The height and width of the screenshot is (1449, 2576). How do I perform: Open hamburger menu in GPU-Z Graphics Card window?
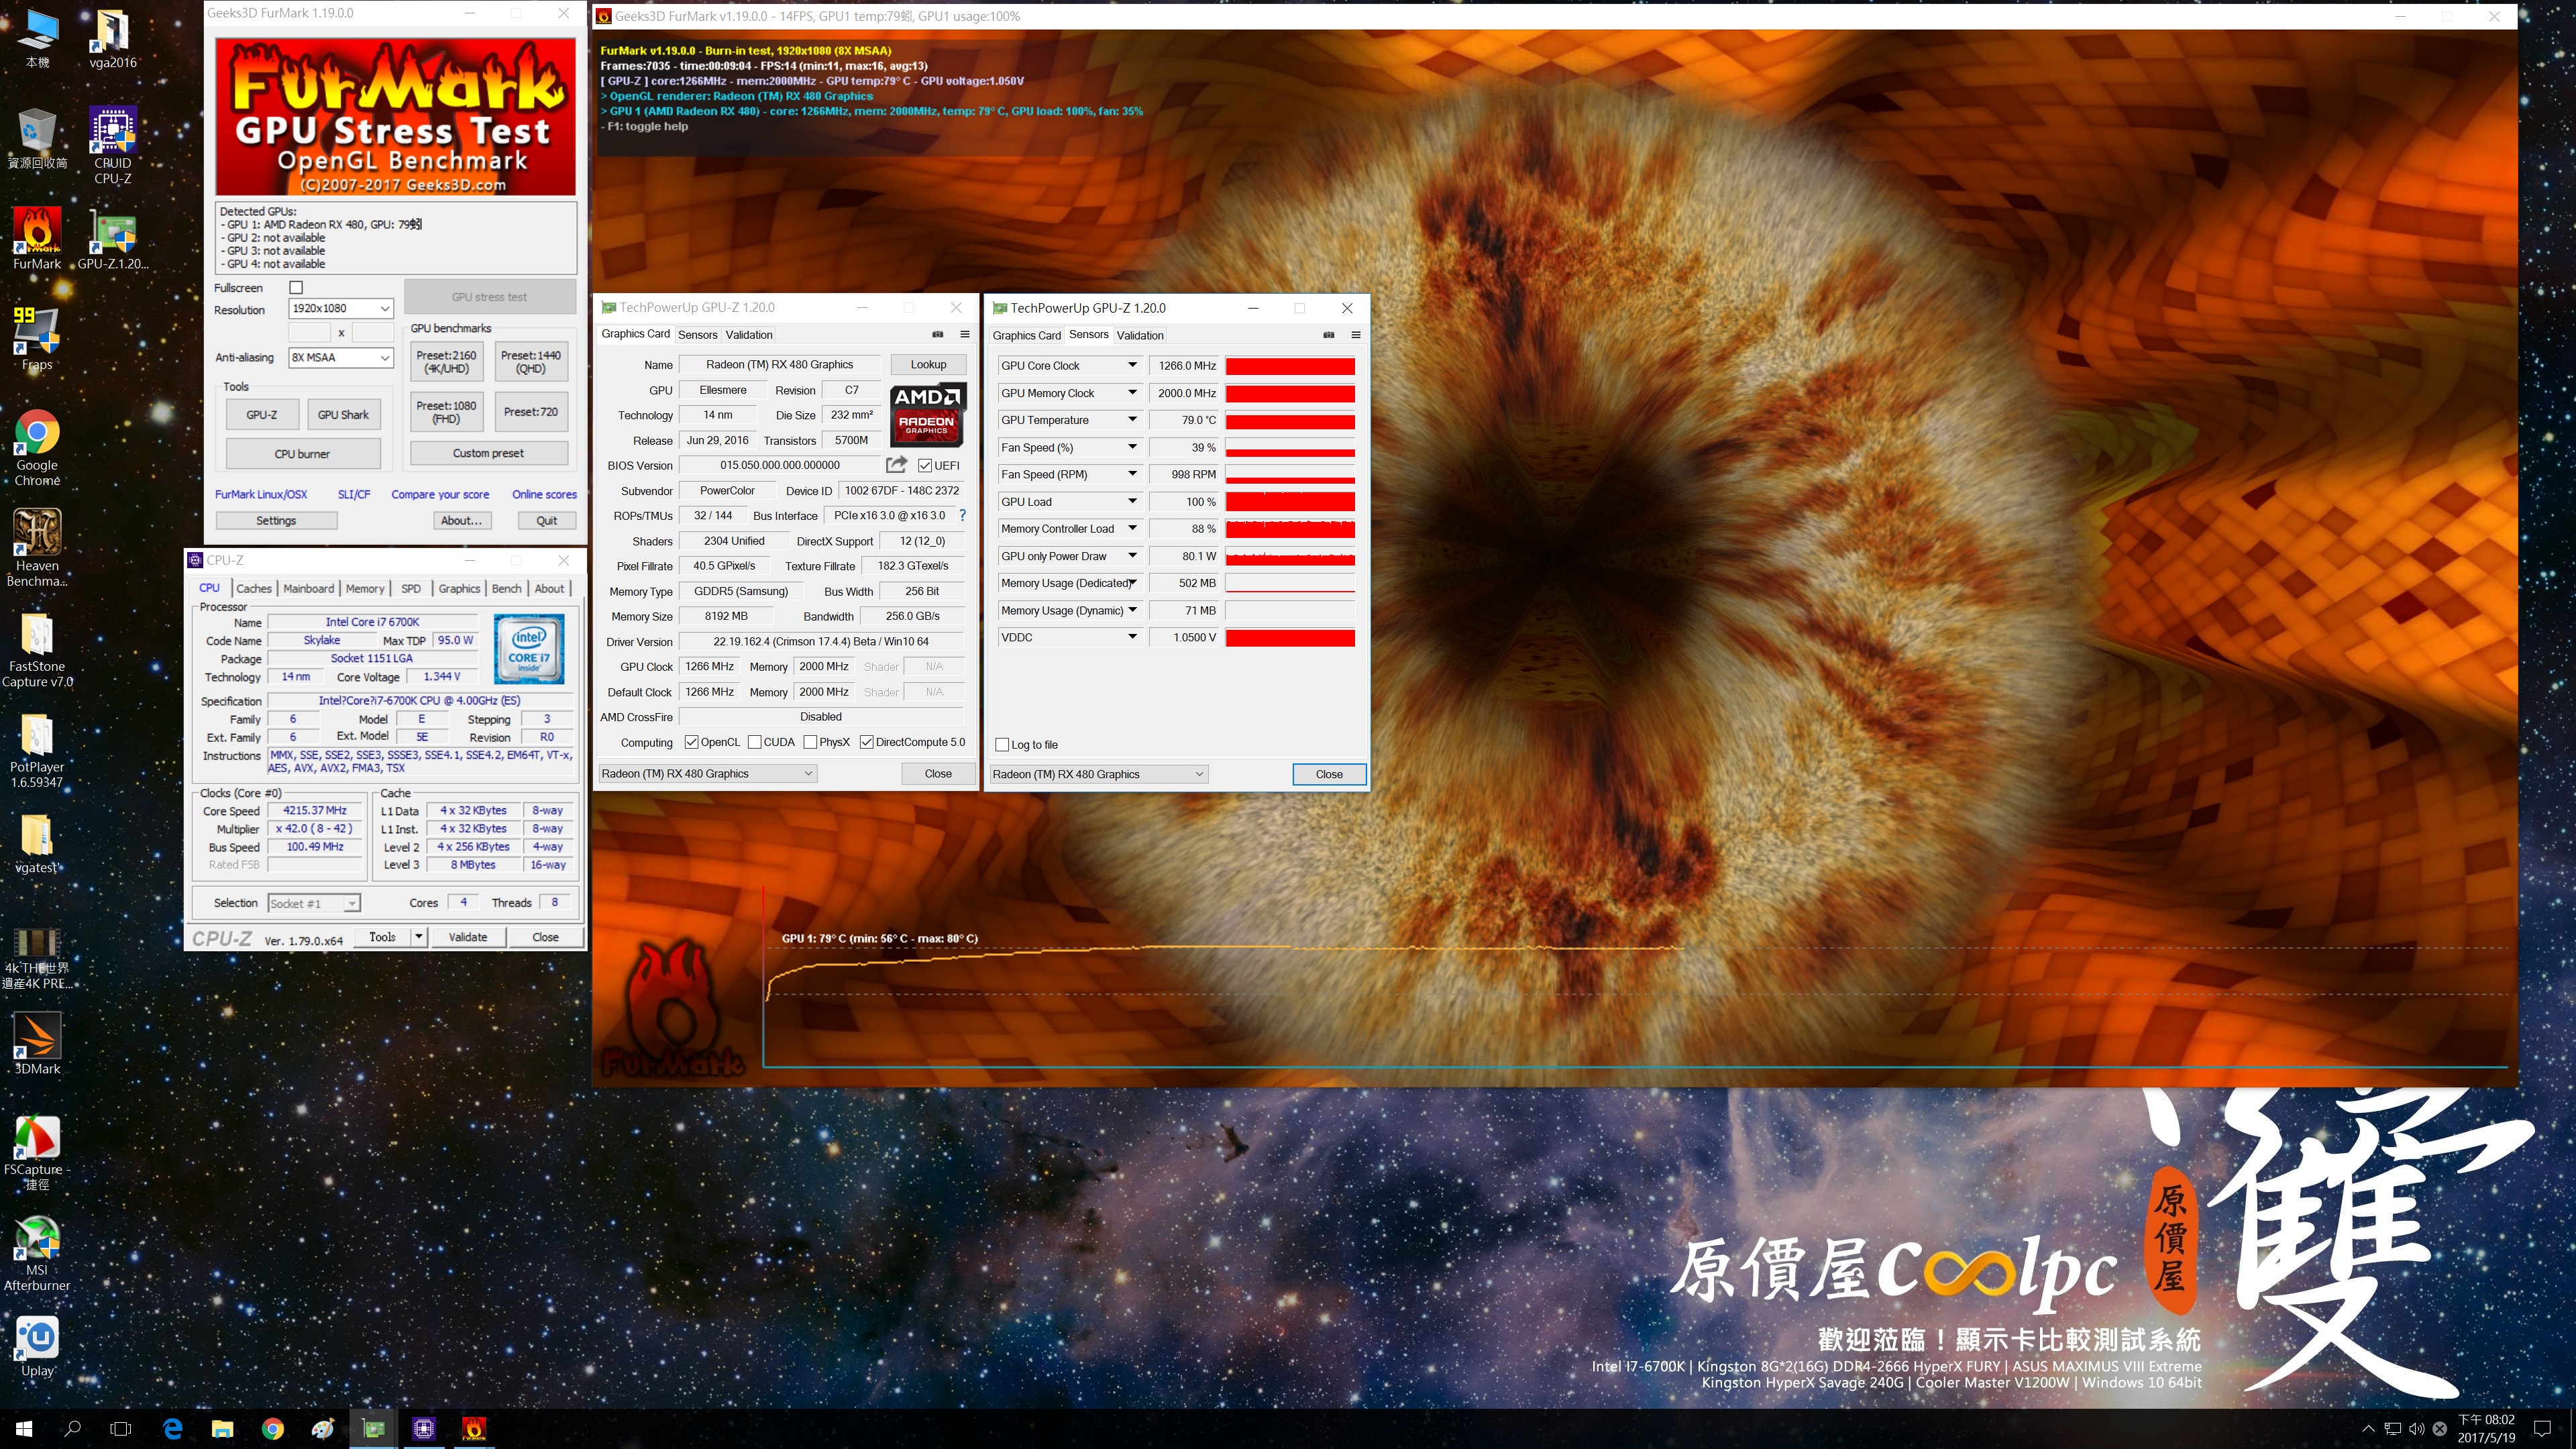tap(965, 334)
